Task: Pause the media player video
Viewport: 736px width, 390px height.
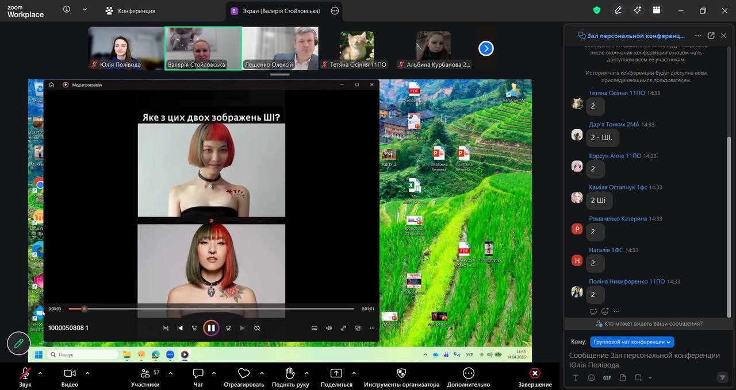Action: (x=211, y=328)
